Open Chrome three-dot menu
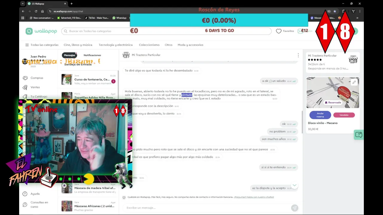The image size is (383, 215). [x=360, y=11]
